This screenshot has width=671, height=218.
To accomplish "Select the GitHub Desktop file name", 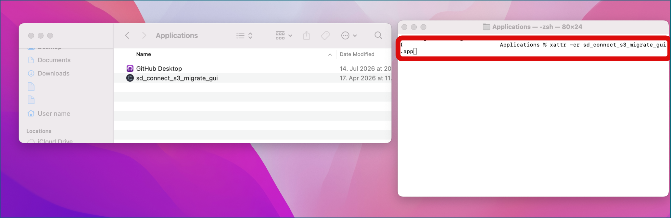I will [159, 68].
